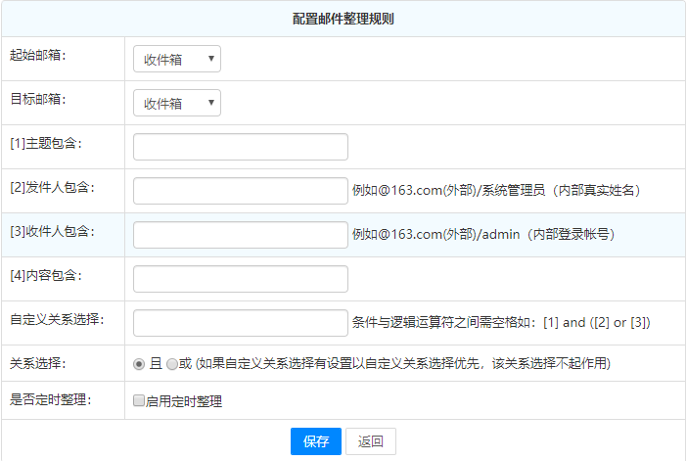The width and height of the screenshot is (687, 461).
Task: Click the [1]主题包含 label text
Action: tap(45, 143)
